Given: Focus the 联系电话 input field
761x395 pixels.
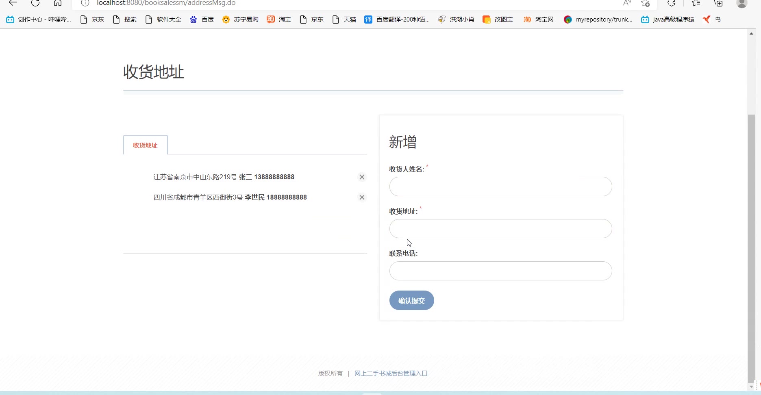Looking at the screenshot, I should pos(500,271).
